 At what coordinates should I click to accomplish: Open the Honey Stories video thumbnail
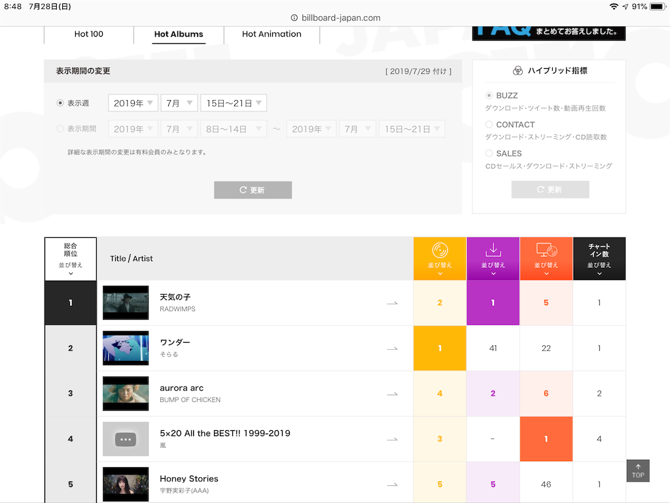126,484
